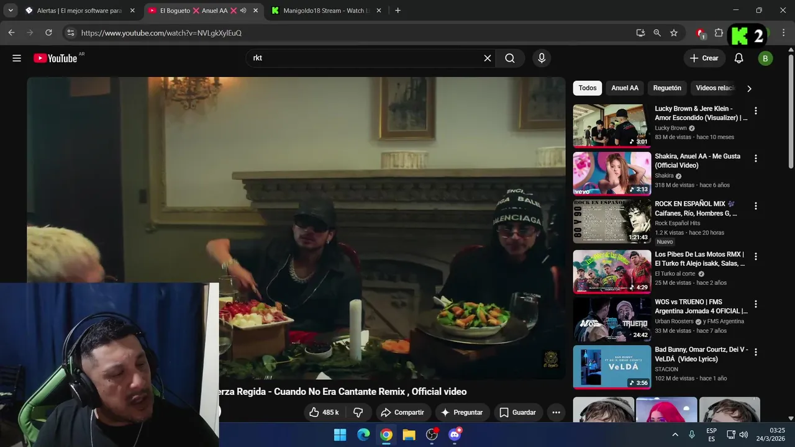Viewport: 795px width, 447px height.
Task: Open options for Lucky Brown video
Action: pos(756,111)
